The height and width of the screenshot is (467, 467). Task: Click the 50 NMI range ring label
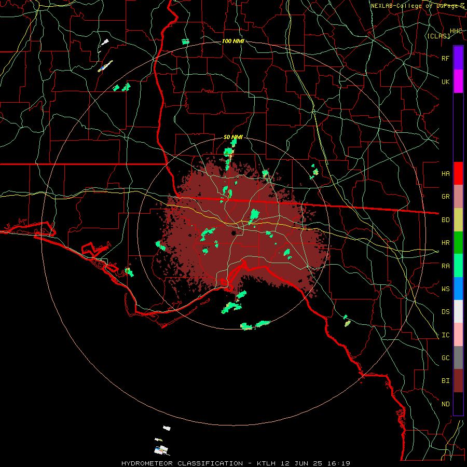(233, 137)
